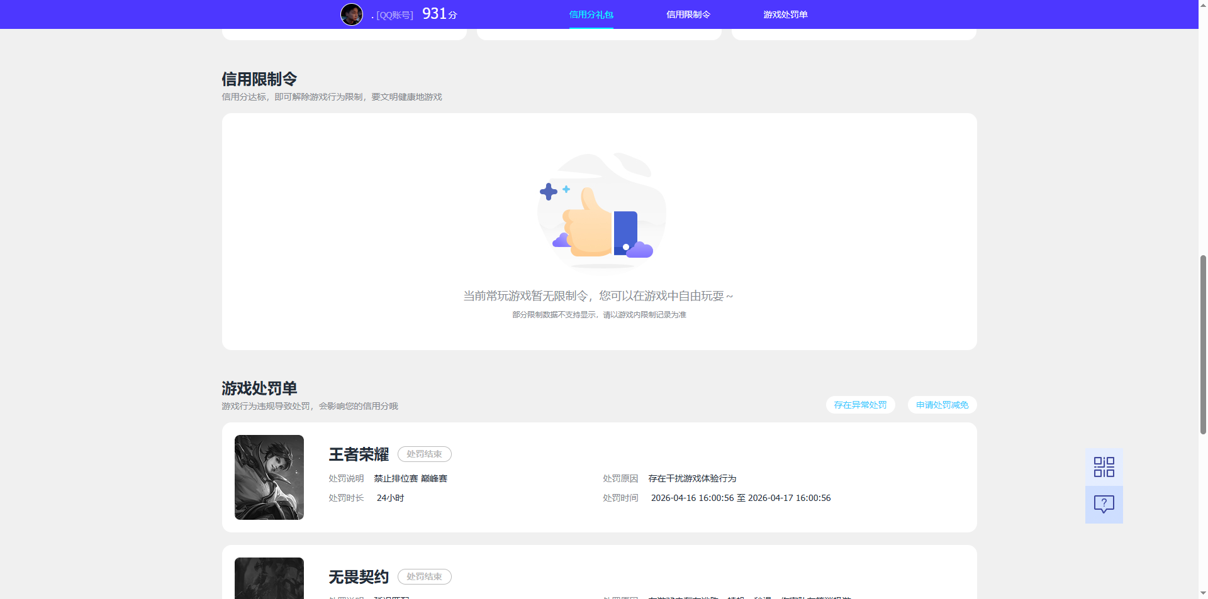Click the 存在干扰游戏体验行为 penalty reason
1208x599 pixels.
692,478
